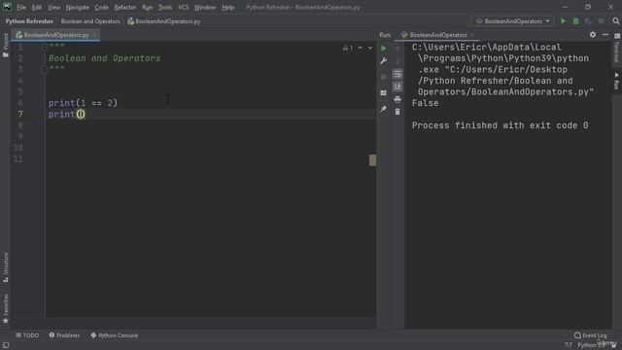Open the VCS menu

[184, 7]
